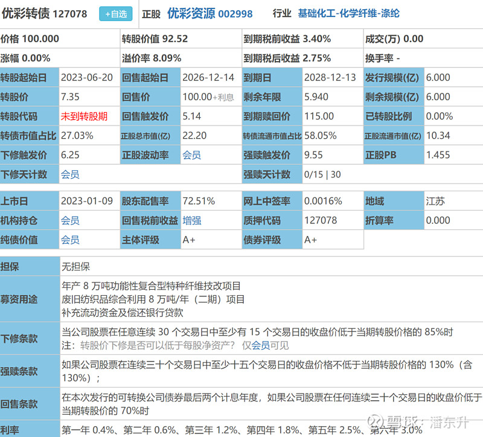Image resolution: width=483 pixels, height=437 pixels.
Task: Click the +自选 button to add watchlist
Action: 115,13
